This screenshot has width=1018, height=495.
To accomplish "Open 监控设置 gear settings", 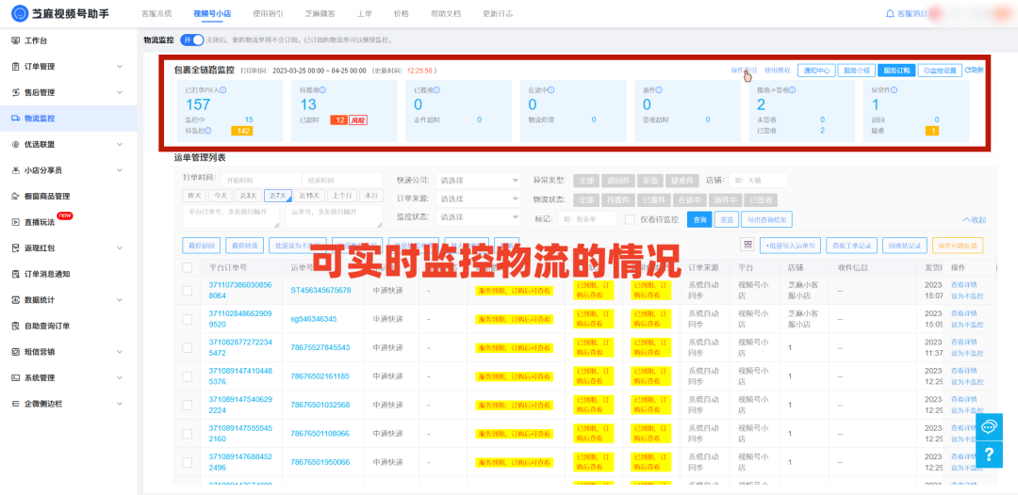I will tap(940, 71).
